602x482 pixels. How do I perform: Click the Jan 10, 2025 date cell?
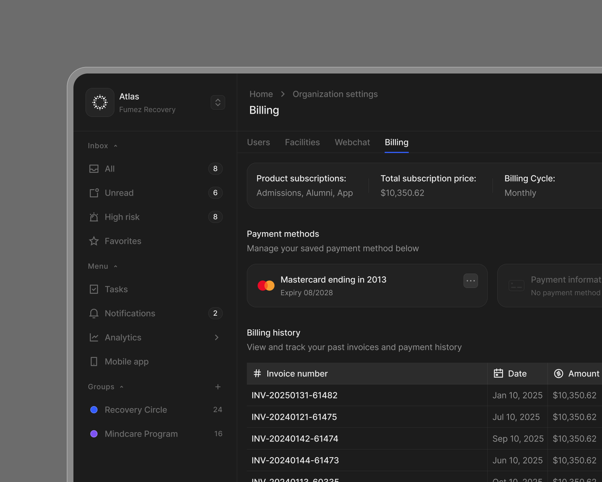[517, 395]
